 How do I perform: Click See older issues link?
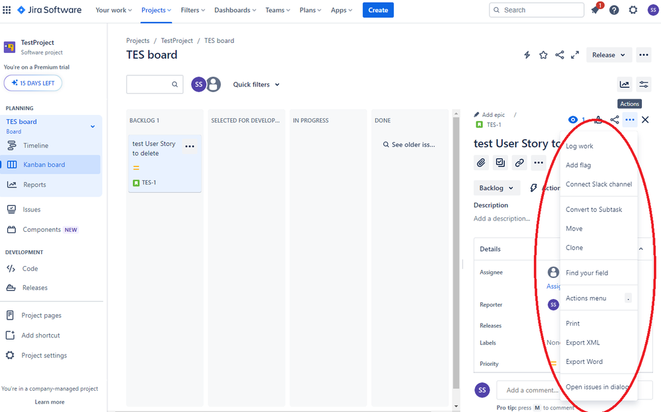tap(409, 145)
